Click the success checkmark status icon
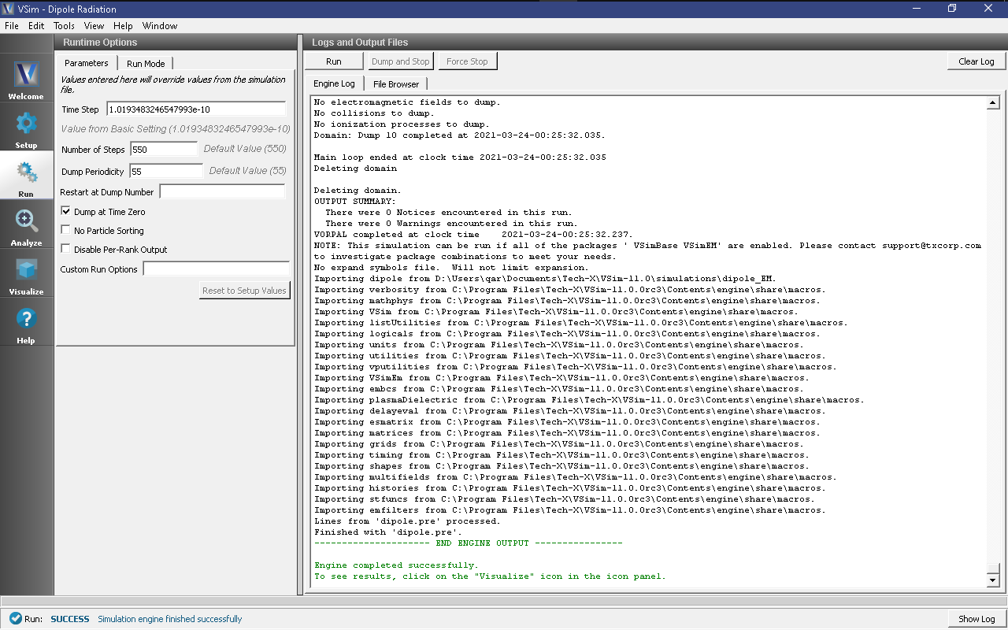 click(15, 619)
